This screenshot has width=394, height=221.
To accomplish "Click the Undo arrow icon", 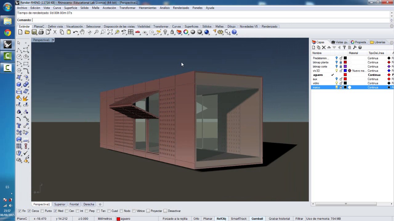I will point(75,32).
